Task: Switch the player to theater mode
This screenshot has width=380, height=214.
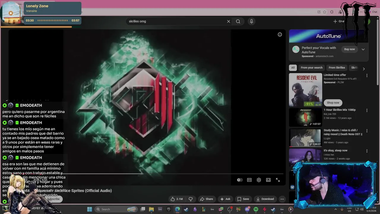Action: click(x=268, y=180)
